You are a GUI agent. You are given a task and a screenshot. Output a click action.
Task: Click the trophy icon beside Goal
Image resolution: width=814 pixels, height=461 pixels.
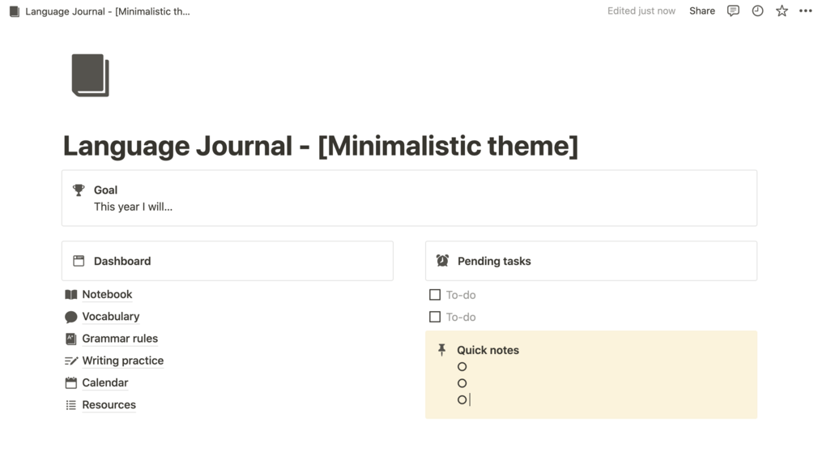point(79,190)
